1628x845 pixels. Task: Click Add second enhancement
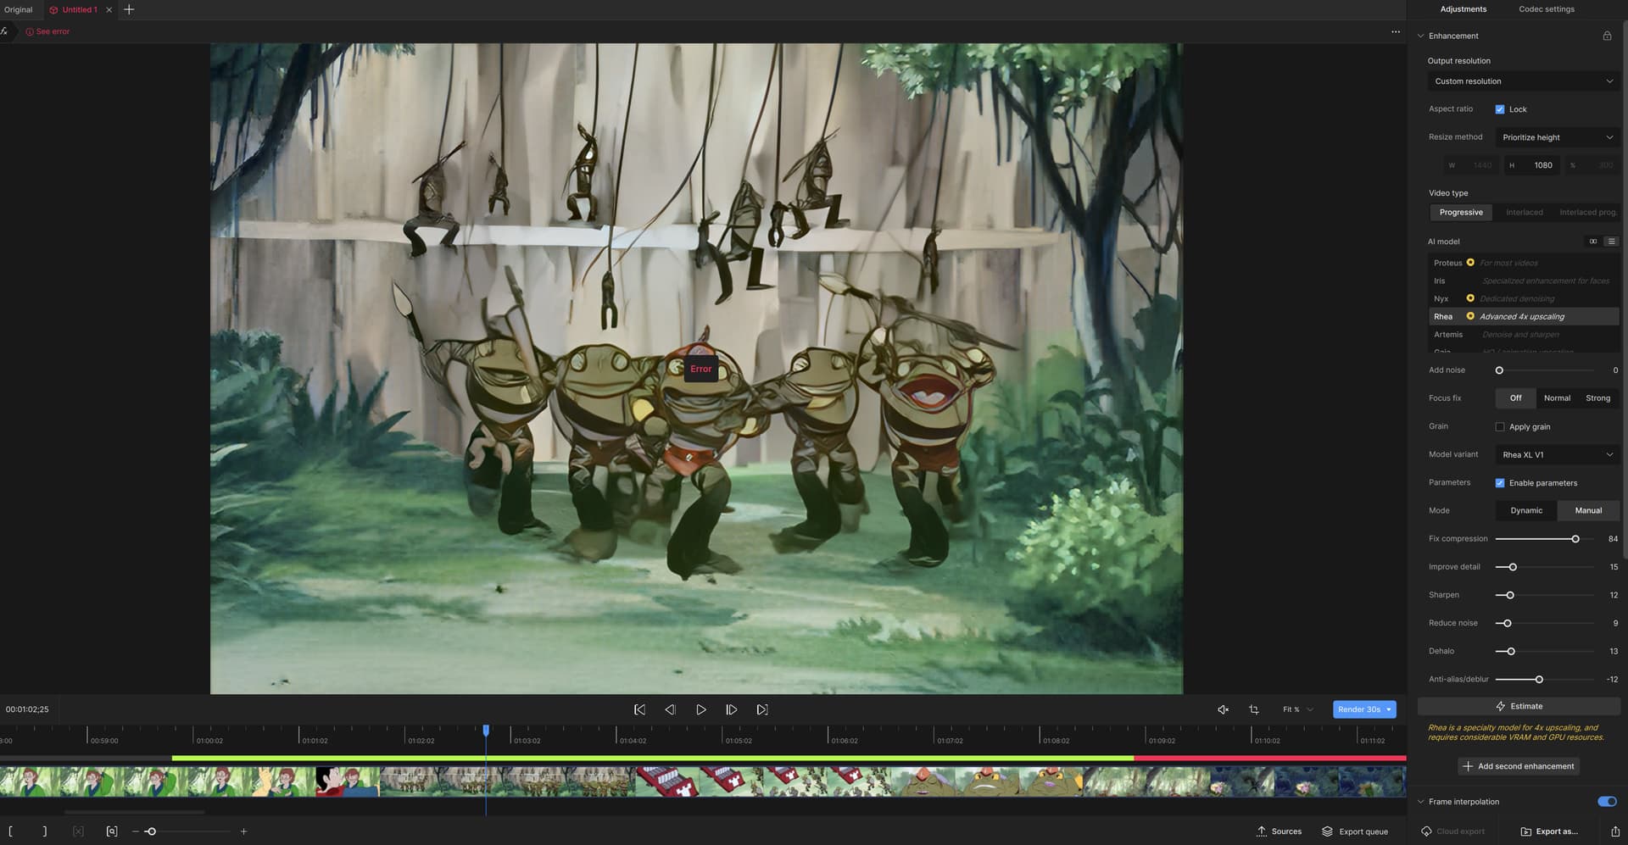coord(1518,766)
